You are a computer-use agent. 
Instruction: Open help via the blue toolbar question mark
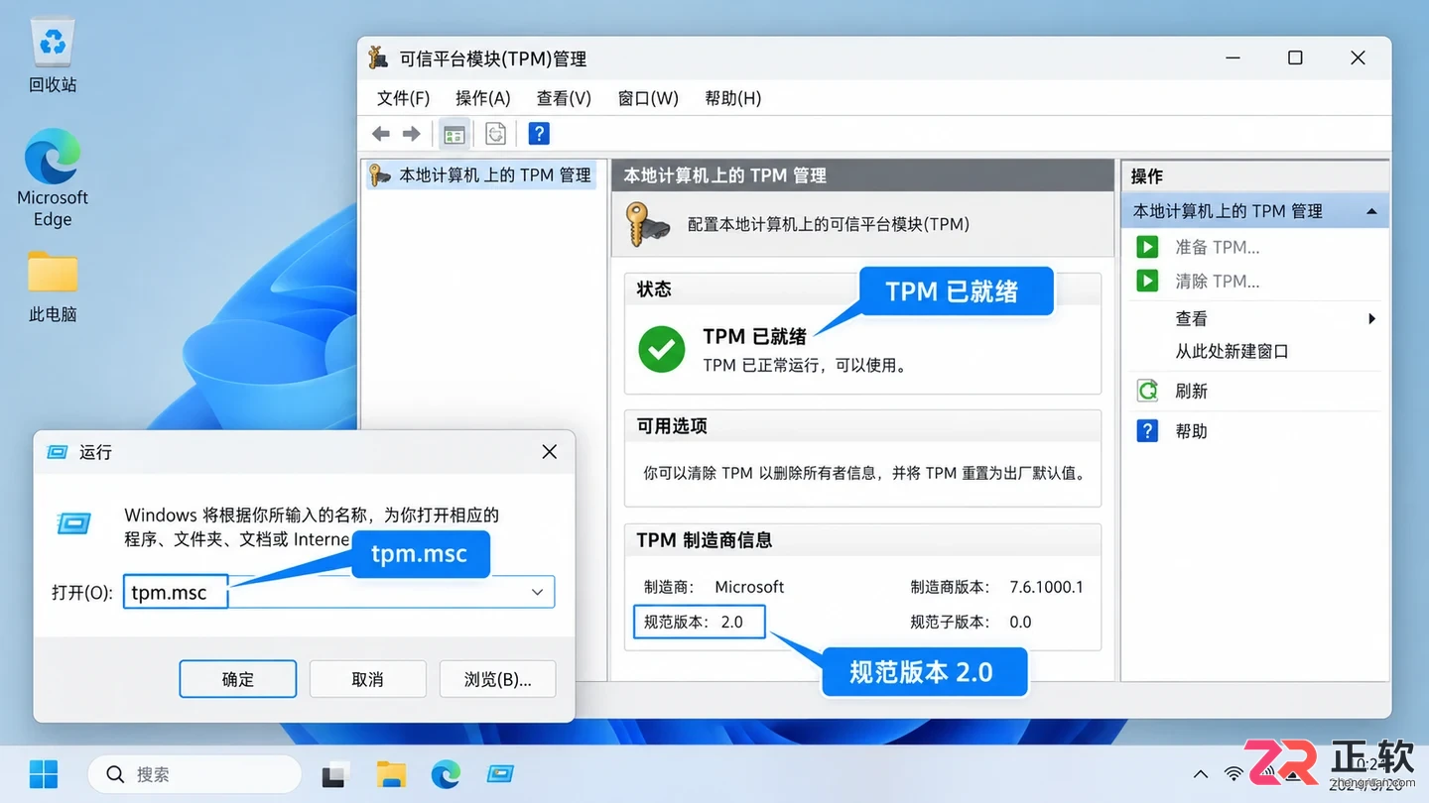point(539,134)
